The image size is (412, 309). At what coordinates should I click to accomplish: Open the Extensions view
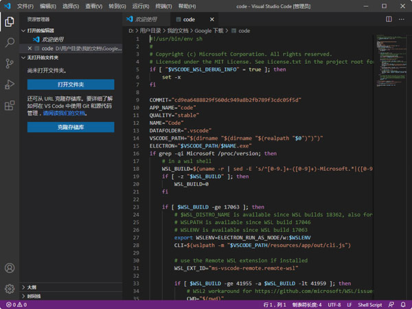10,106
